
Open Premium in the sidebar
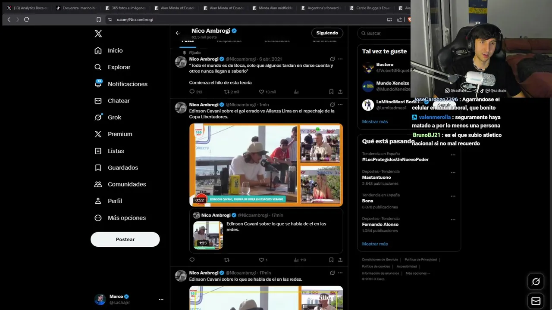[113, 134]
